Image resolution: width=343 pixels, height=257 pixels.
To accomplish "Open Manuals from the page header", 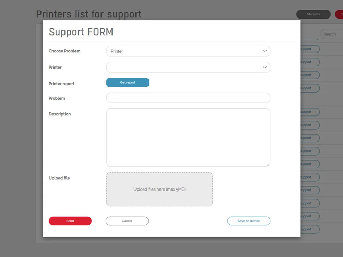I will click(313, 14).
